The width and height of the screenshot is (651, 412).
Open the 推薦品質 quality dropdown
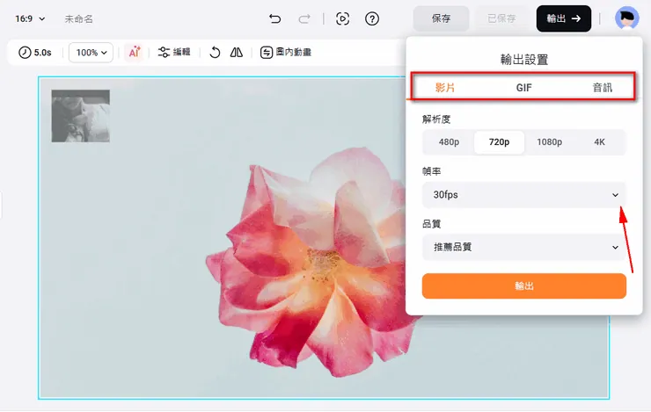[523, 248]
